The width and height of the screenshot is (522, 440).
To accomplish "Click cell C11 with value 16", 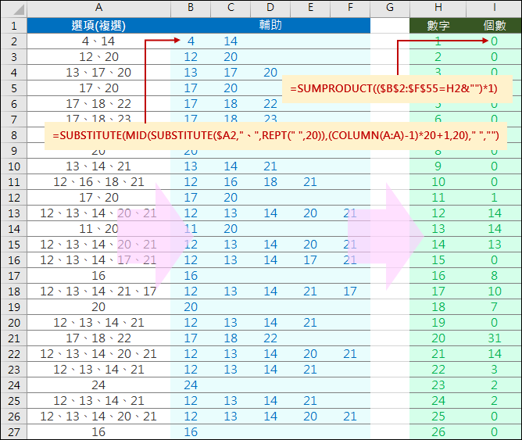I will (231, 182).
